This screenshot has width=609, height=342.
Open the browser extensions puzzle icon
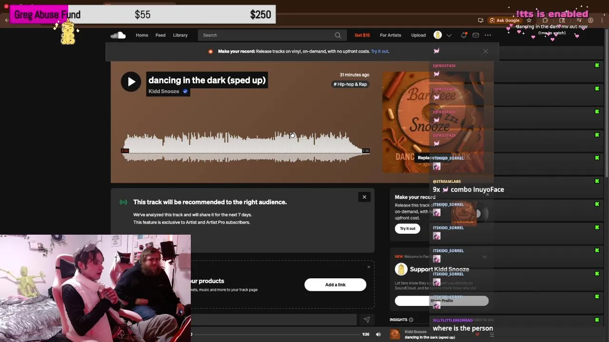545,20
